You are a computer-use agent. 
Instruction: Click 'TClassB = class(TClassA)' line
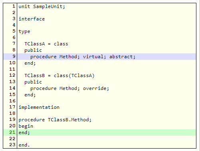click(59, 75)
